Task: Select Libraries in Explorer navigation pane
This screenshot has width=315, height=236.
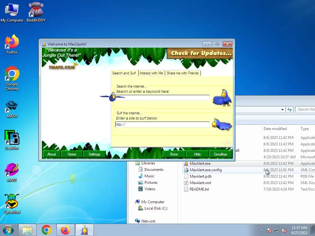Action: pyautogui.click(x=148, y=163)
